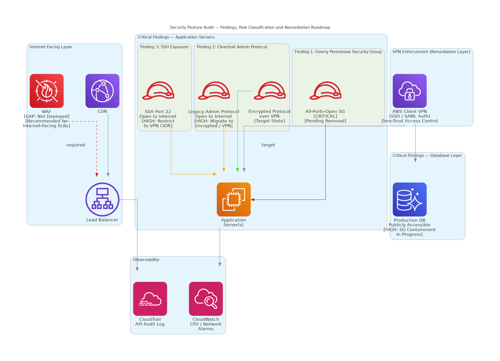Select the CloudTrail API Audit Log caption
Viewport: 500px width, 361px height.
tap(150, 322)
